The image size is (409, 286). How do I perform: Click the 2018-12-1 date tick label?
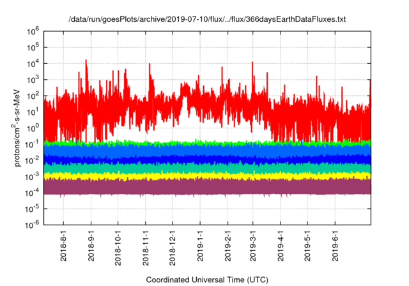pos(172,248)
